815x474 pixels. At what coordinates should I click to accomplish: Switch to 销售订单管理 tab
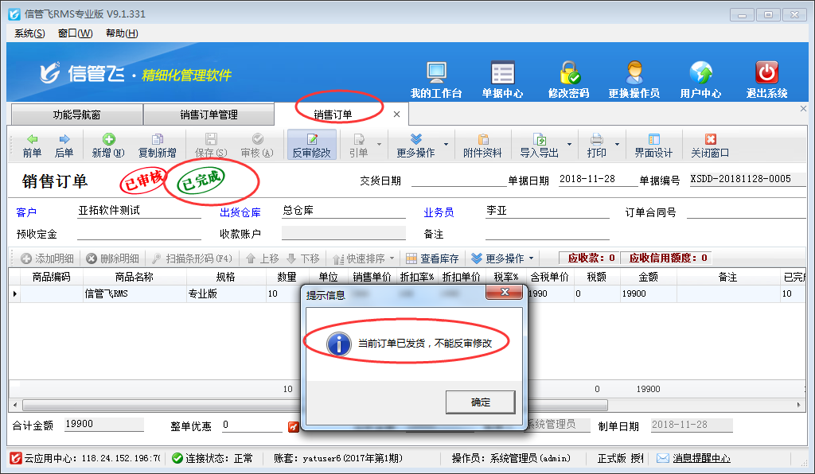209,115
